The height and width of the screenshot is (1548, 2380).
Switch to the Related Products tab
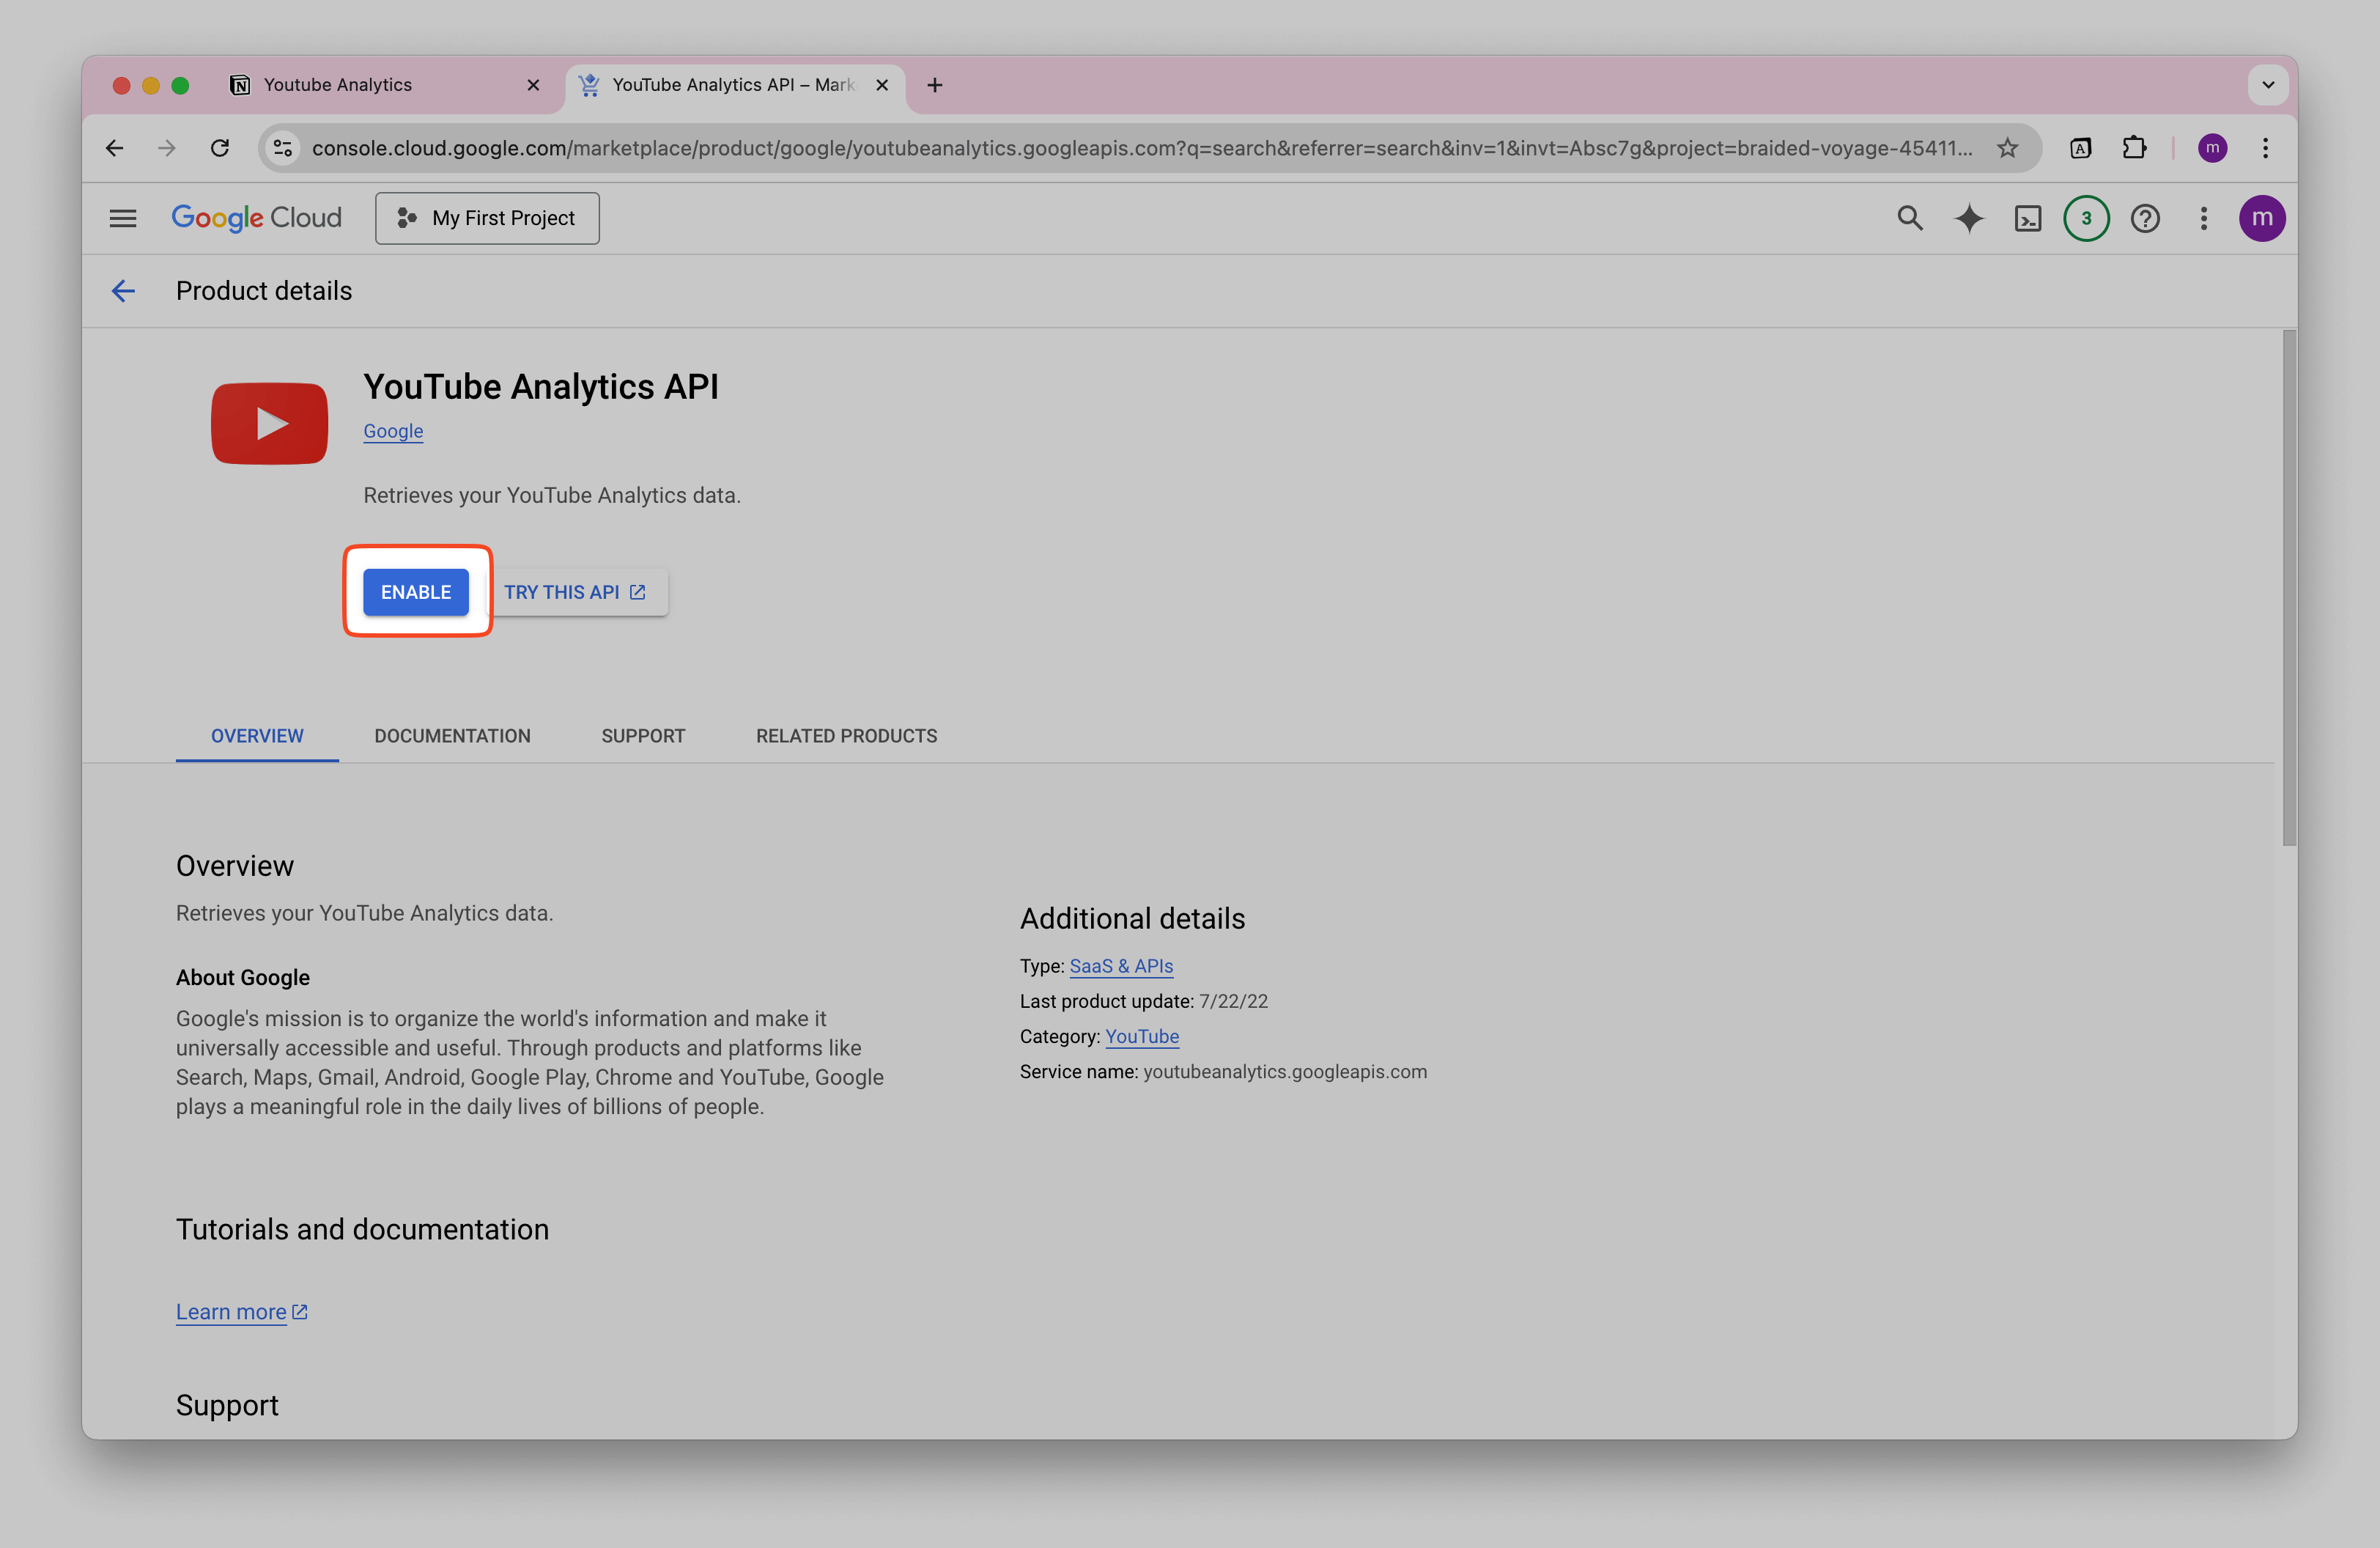pos(846,736)
